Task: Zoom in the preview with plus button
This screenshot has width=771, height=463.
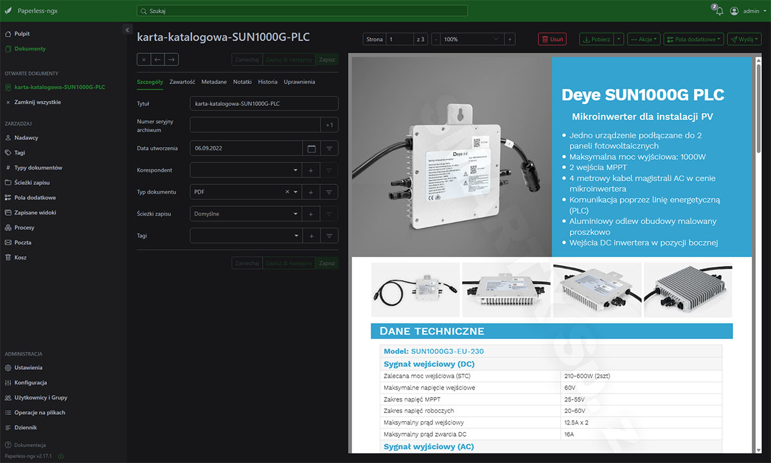Action: click(x=510, y=39)
